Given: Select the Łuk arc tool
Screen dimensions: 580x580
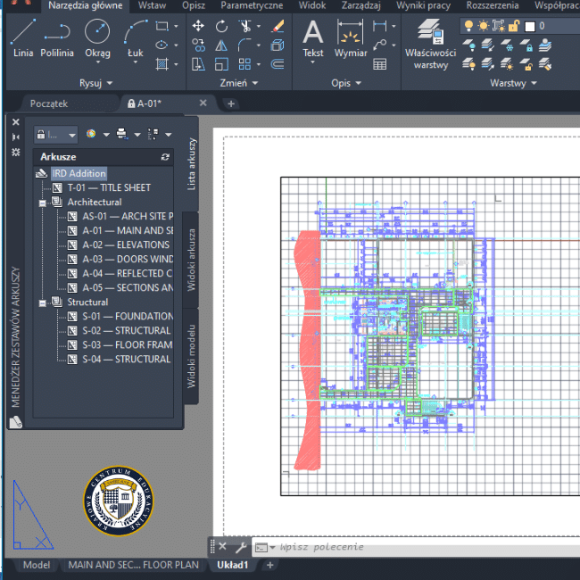Looking at the screenshot, I should [136, 38].
